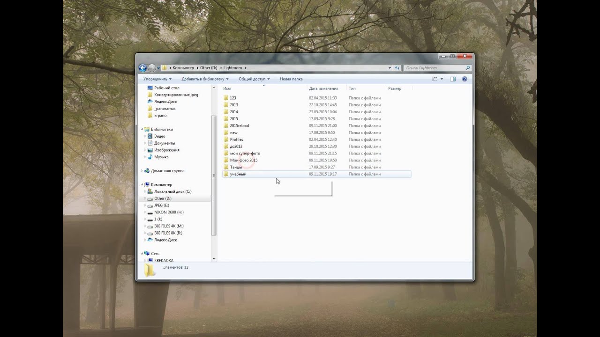
Task: Select the Мои фото 2015 folder name
Action: 244,160
